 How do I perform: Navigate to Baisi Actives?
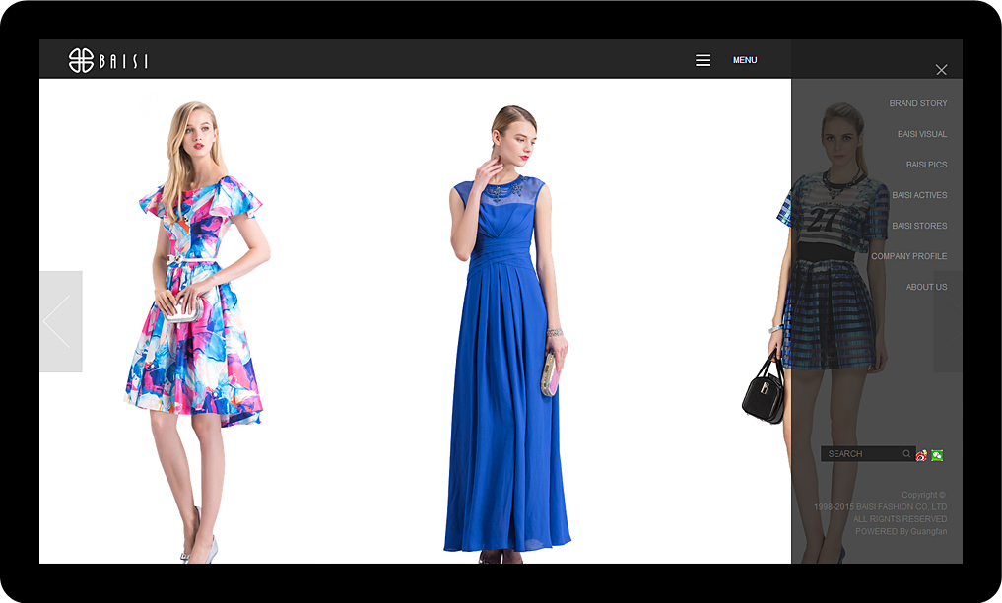pos(919,195)
